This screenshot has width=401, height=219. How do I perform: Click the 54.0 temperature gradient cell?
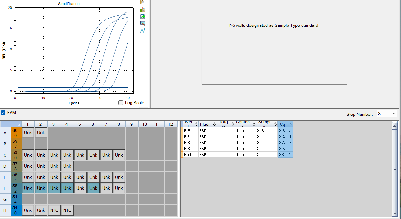(x=16, y=210)
